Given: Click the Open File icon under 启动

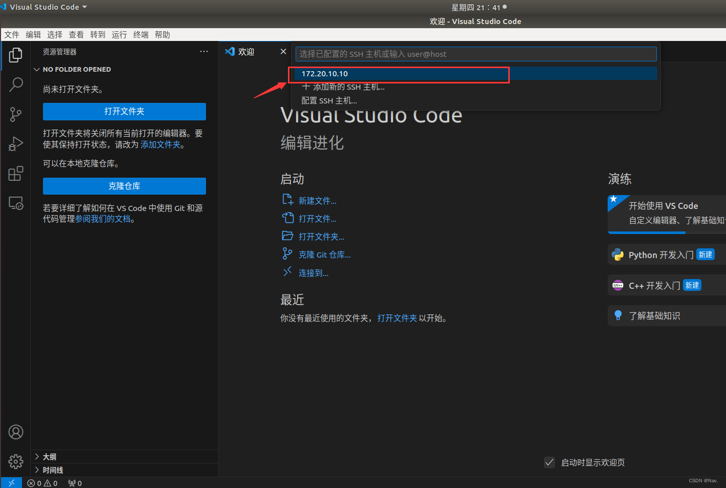Looking at the screenshot, I should pyautogui.click(x=287, y=218).
